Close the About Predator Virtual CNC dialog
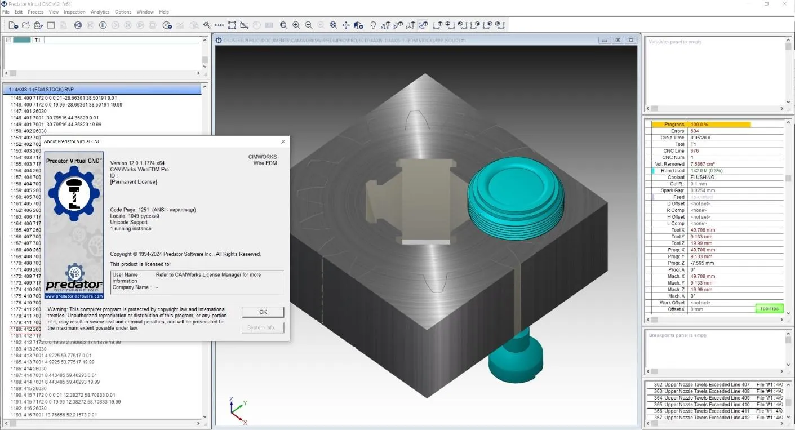The image size is (795, 430). click(283, 141)
